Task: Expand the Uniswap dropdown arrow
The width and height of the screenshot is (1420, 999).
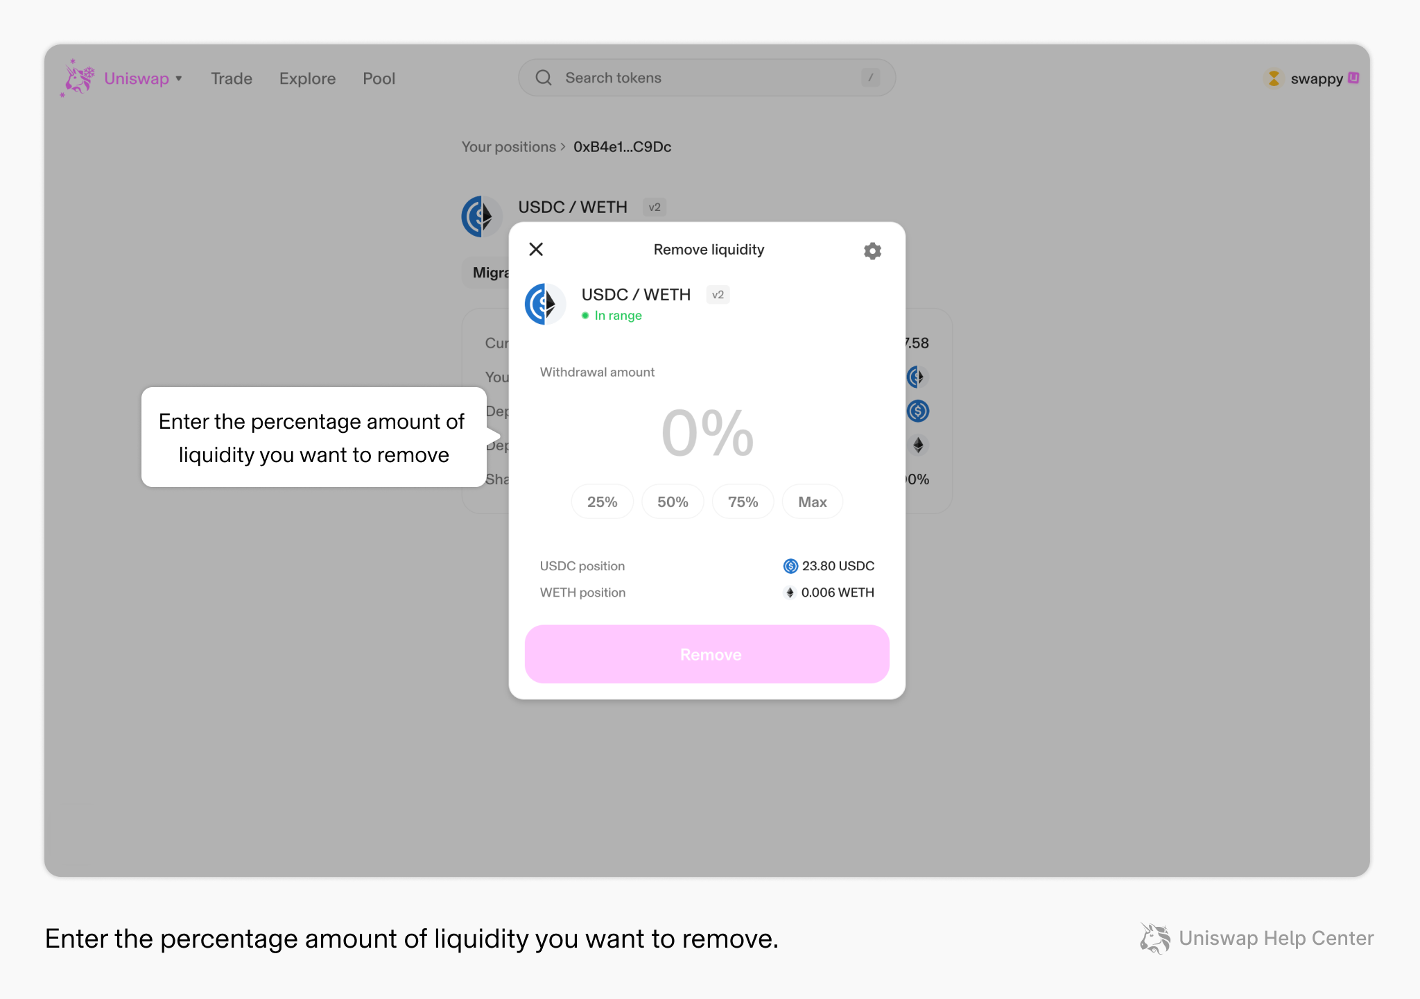Action: point(179,78)
